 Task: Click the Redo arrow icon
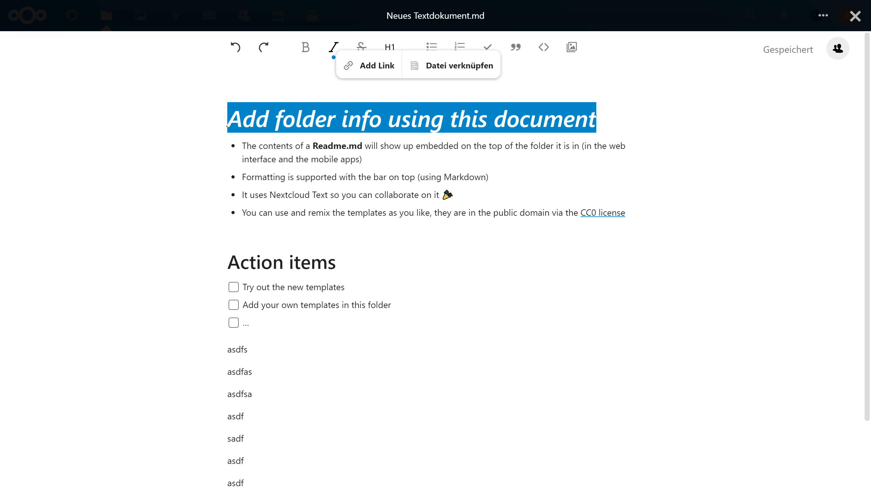263,47
